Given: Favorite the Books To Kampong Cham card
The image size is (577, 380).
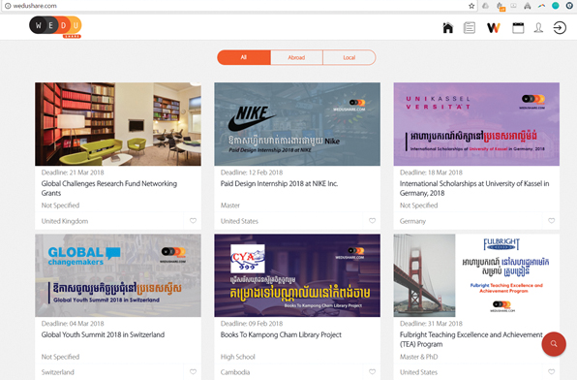Looking at the screenshot, I should pyautogui.click(x=372, y=372).
